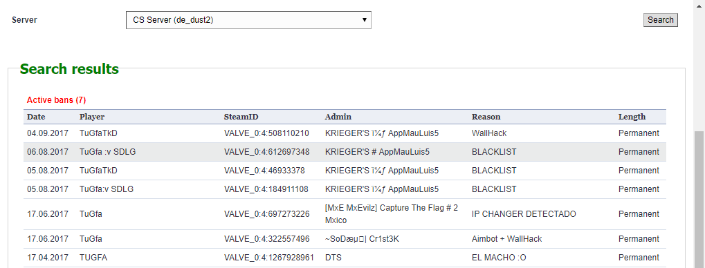Click admin '[MxE MxEvilz] Capture The Flag # 2 Mxico'

pyautogui.click(x=391, y=214)
